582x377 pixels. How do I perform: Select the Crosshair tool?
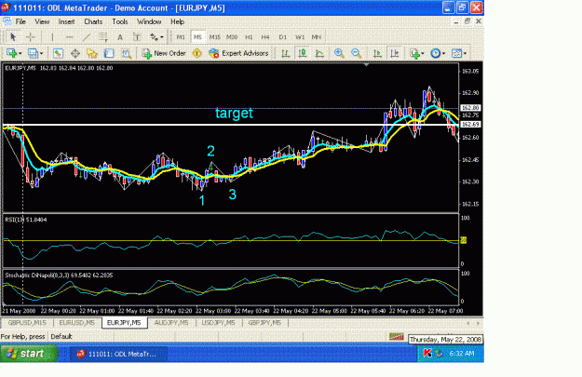pyautogui.click(x=31, y=37)
